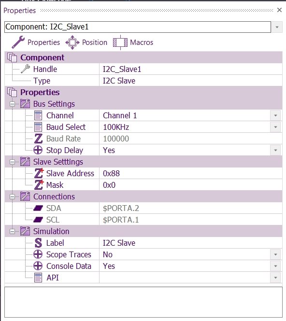Image resolution: width=286 pixels, height=321 pixels.
Task: Click the Stop Delay plus-circle icon
Action: pos(38,150)
